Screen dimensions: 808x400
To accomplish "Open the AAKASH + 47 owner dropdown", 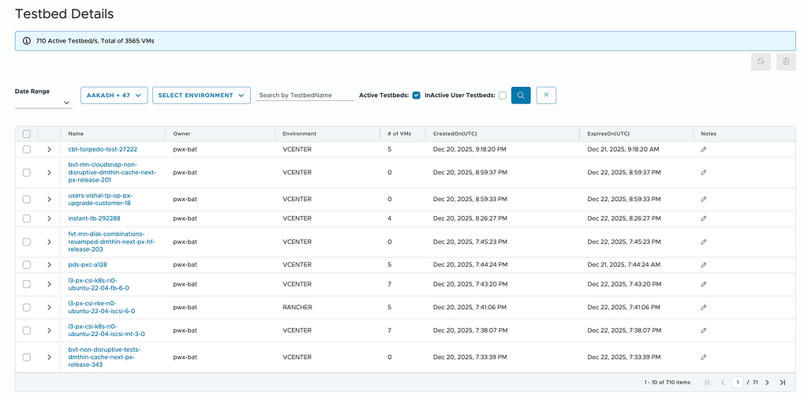I will pyautogui.click(x=114, y=95).
